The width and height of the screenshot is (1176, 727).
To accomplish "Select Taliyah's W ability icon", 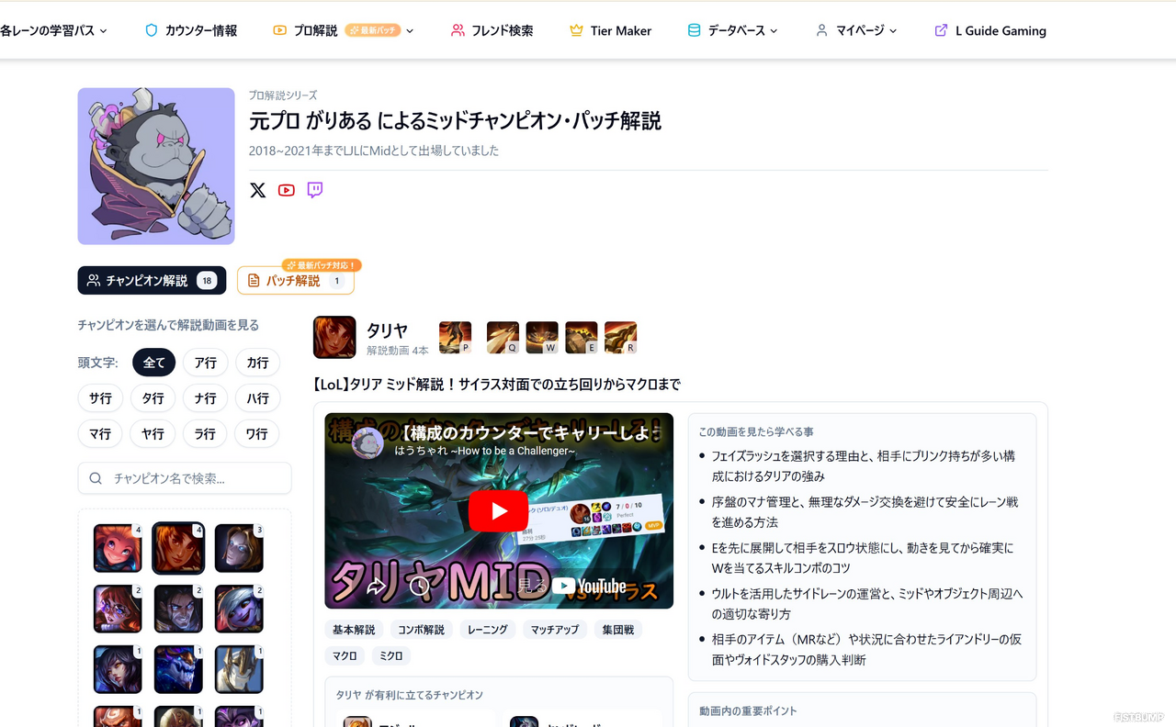I will pos(542,338).
